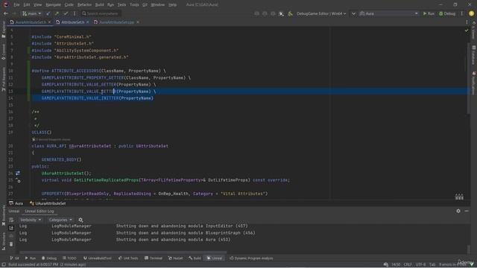
Task: Click the Debug button in top toolbar
Action: point(447,13)
